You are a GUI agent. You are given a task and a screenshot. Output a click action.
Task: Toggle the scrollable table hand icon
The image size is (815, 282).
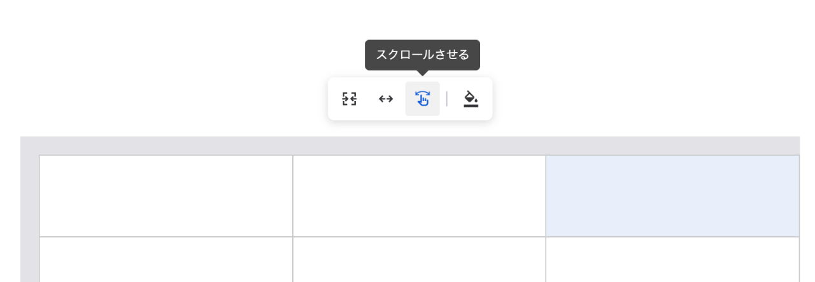(x=422, y=99)
